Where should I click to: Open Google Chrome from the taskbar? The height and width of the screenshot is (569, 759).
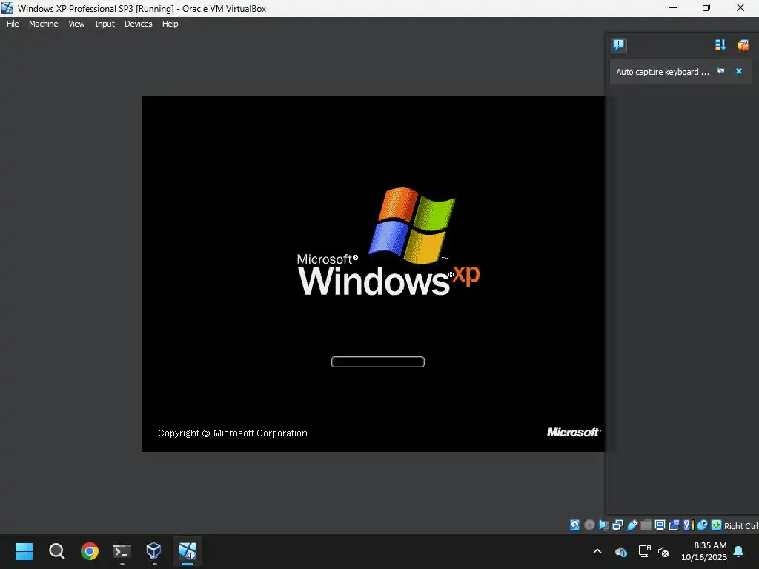point(90,551)
